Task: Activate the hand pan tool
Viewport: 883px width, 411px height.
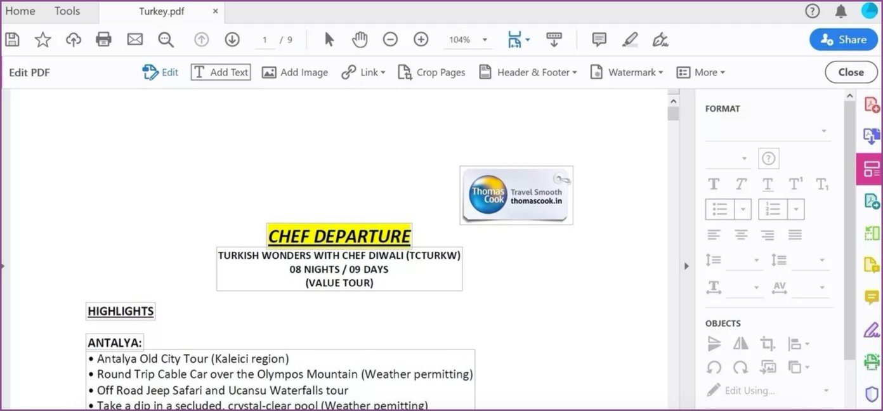Action: [x=360, y=39]
